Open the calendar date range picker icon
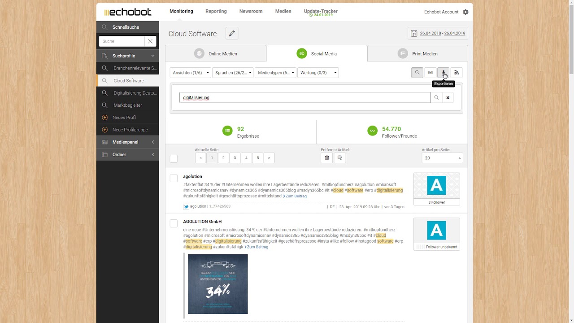This screenshot has height=323, width=574. [x=413, y=33]
